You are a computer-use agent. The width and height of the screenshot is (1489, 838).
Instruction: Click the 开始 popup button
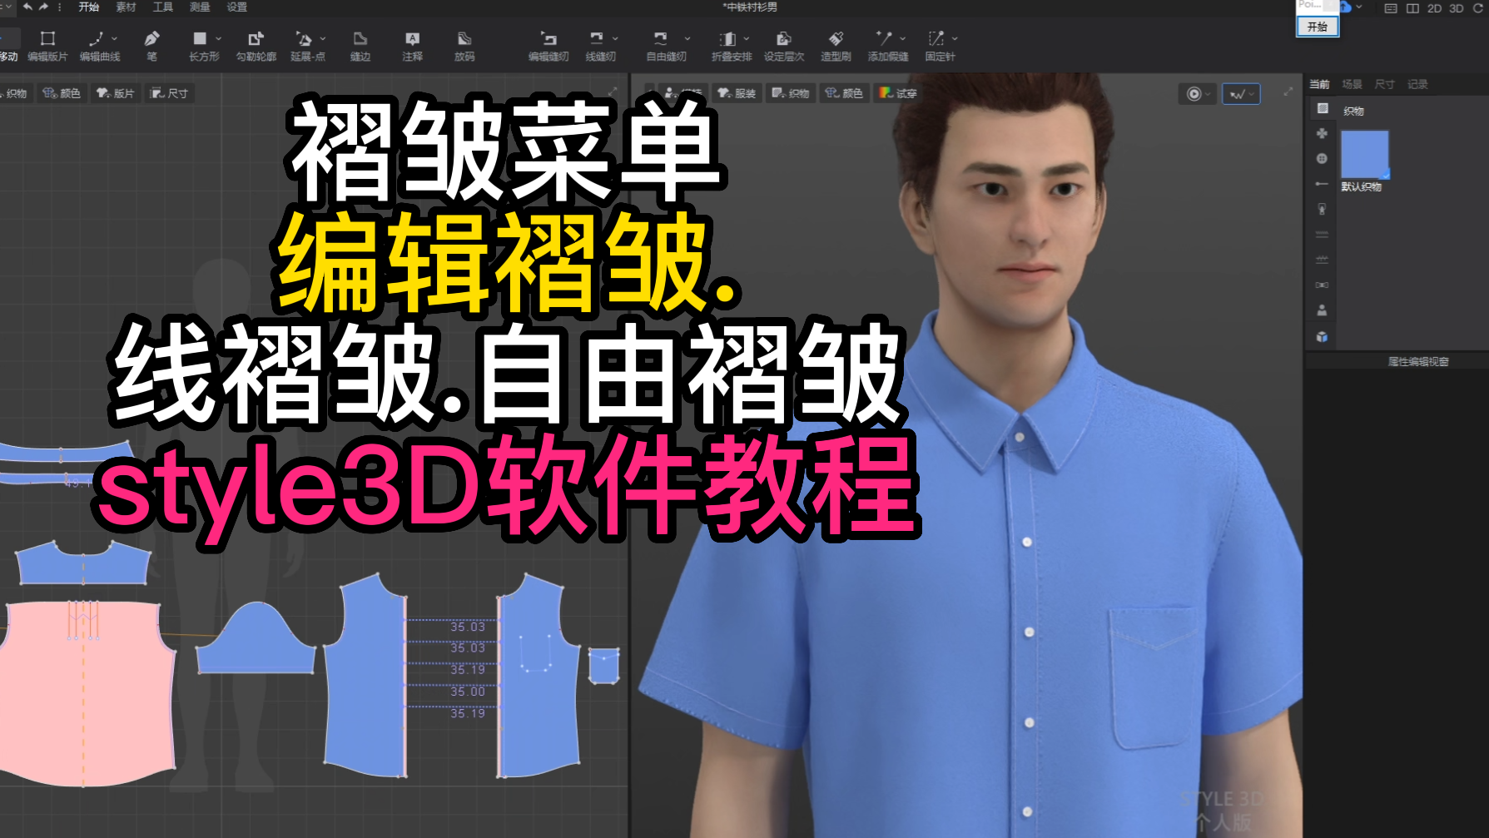pyautogui.click(x=1318, y=27)
